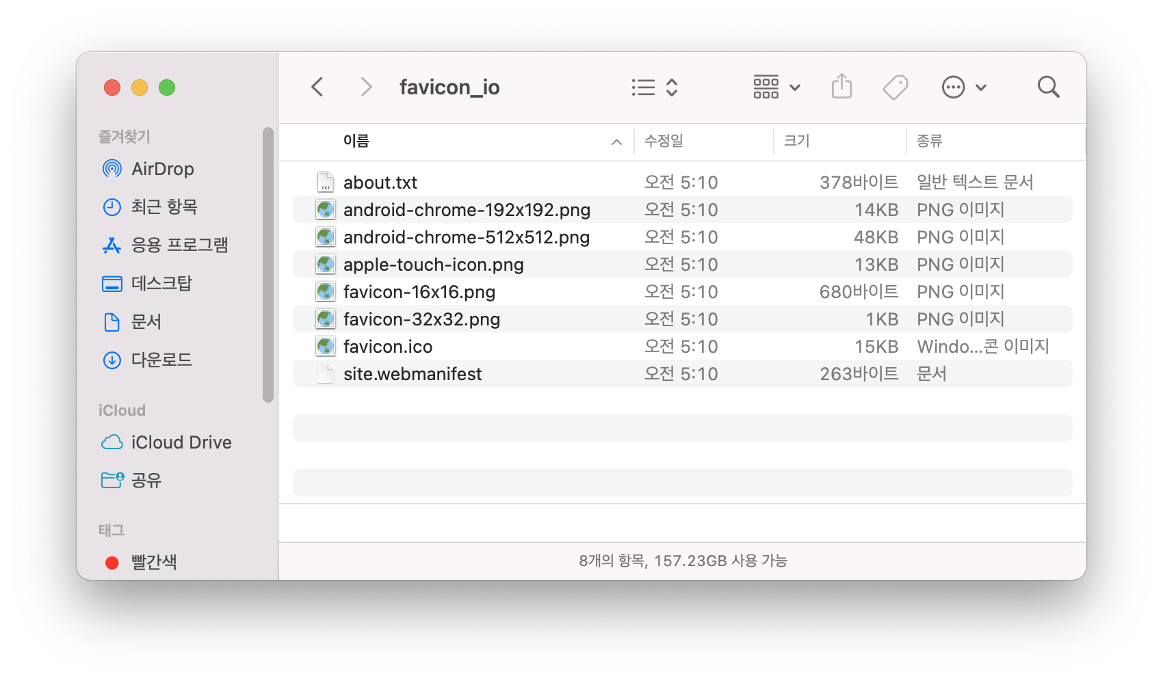The width and height of the screenshot is (1163, 681).
Task: Open the group-by grid dropdown
Action: pyautogui.click(x=776, y=87)
